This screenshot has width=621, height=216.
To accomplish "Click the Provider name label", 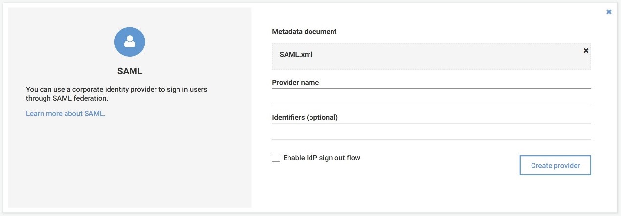I will tap(295, 83).
